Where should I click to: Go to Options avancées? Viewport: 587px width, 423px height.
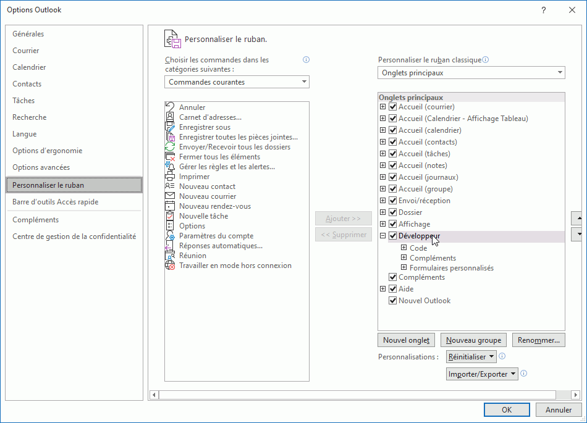pos(74,167)
